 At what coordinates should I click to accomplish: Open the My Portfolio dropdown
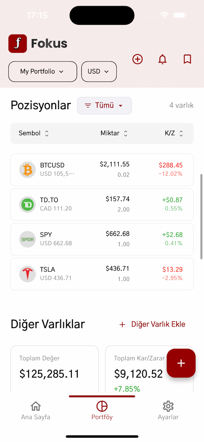tap(42, 71)
